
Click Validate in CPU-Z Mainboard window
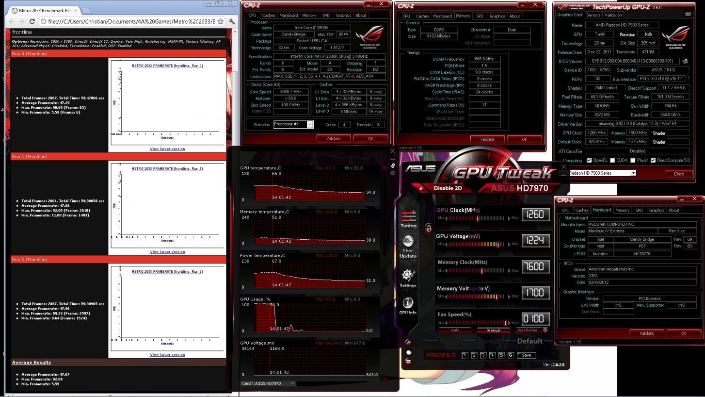pos(646,333)
